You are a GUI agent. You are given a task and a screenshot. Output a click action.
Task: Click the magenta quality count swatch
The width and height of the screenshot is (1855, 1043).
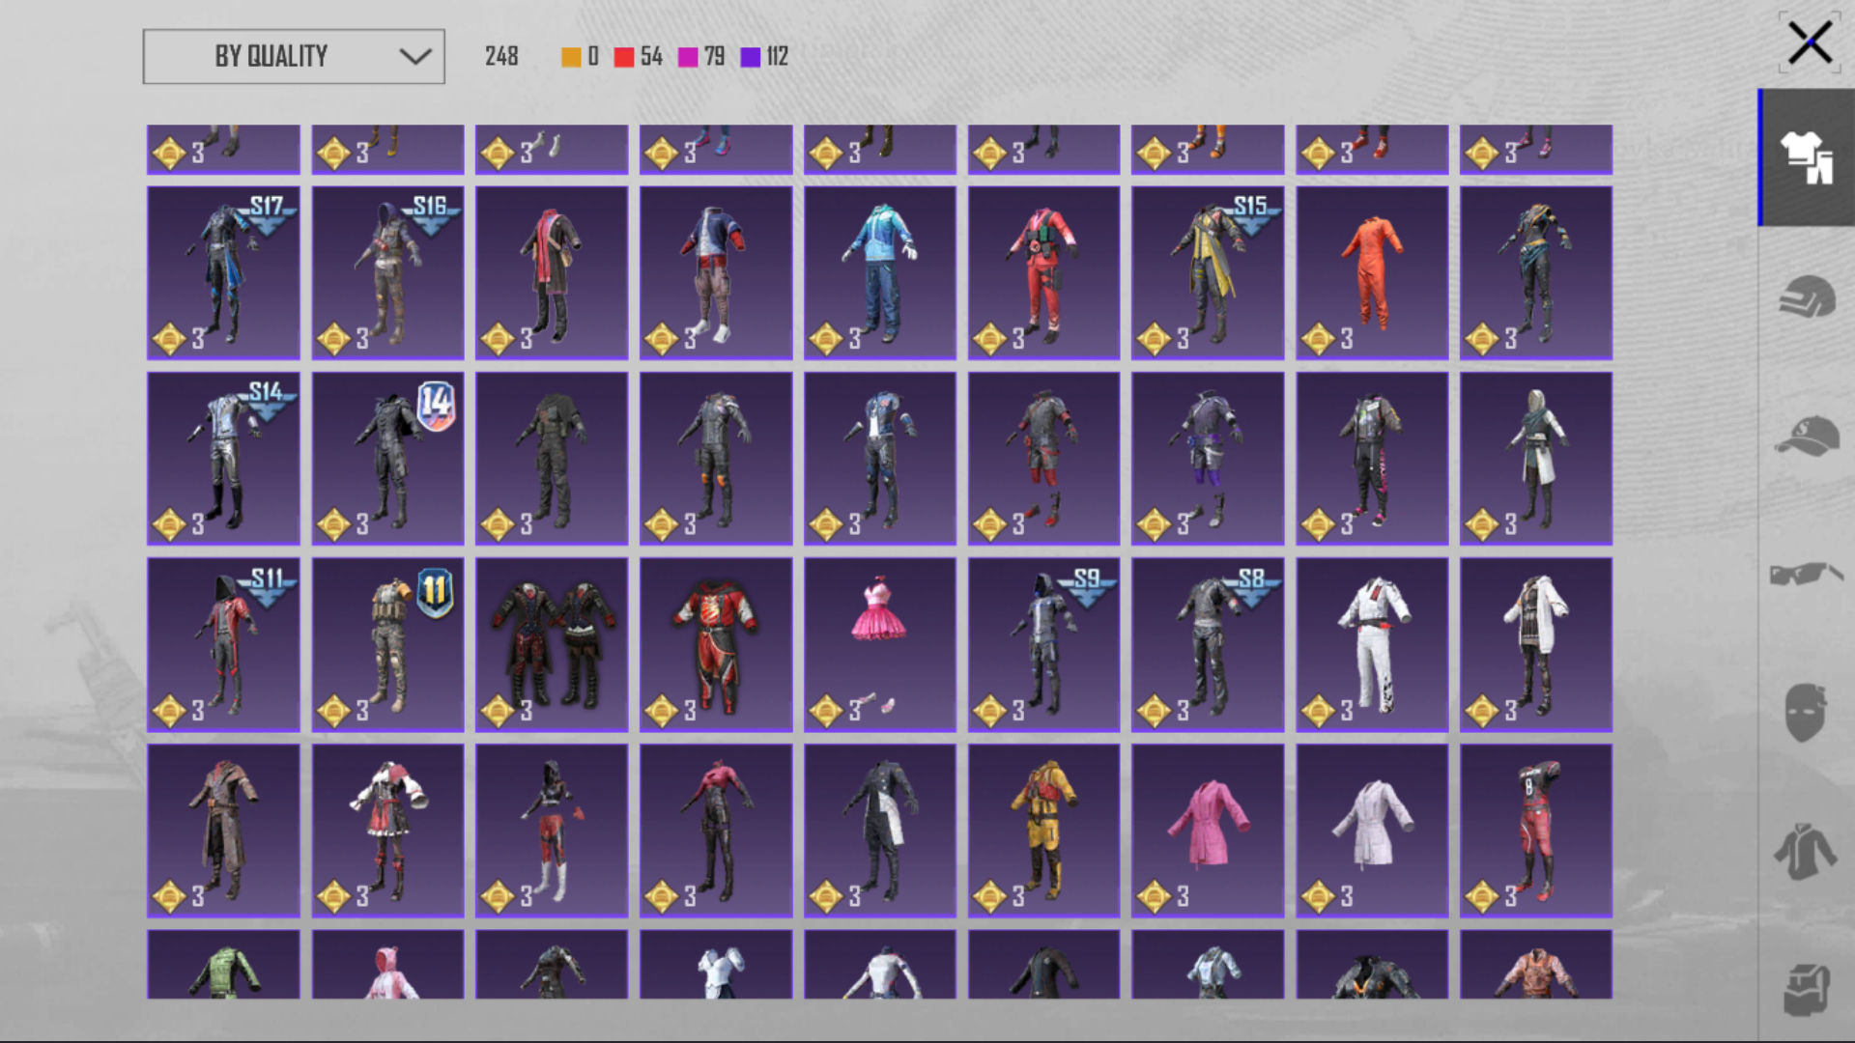(x=688, y=57)
